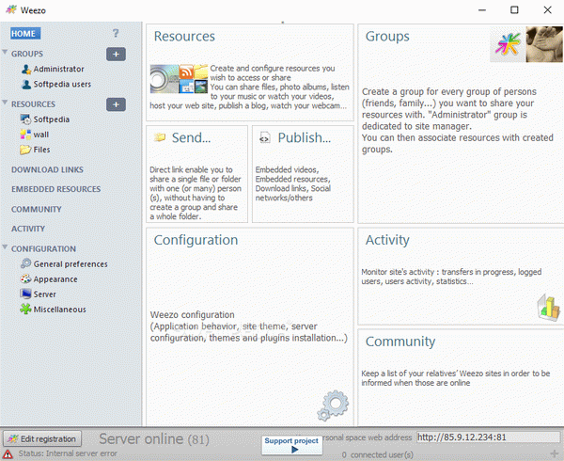Image resolution: width=564 pixels, height=461 pixels.
Task: Select wall in the resources tree
Action: (x=41, y=135)
